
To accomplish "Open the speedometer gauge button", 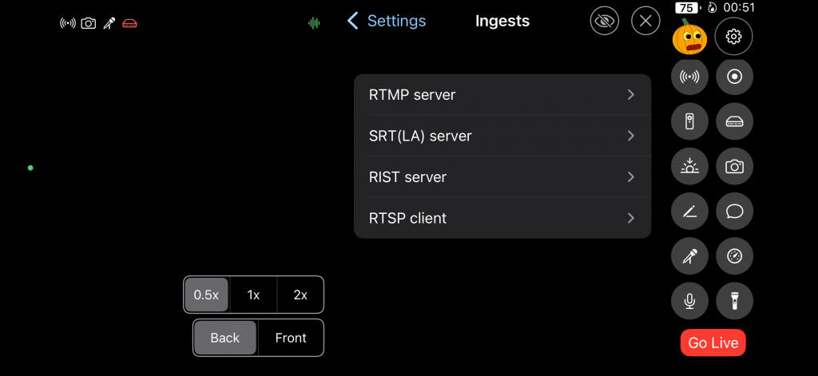I will point(733,256).
